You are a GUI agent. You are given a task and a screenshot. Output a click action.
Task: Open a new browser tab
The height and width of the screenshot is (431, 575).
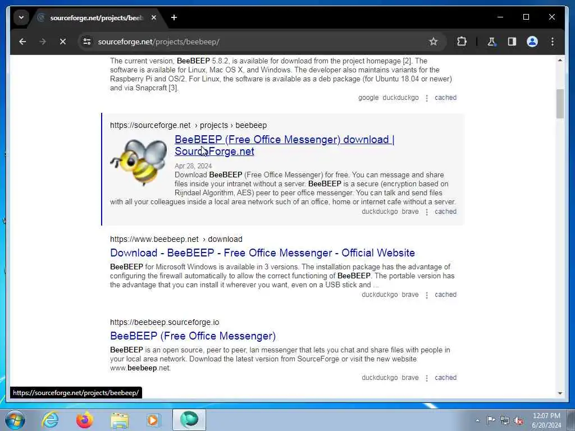174,17
